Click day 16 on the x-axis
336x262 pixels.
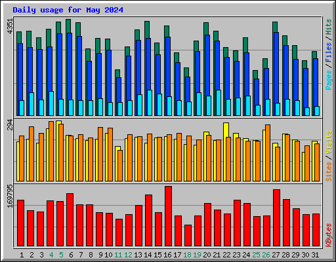(167, 255)
